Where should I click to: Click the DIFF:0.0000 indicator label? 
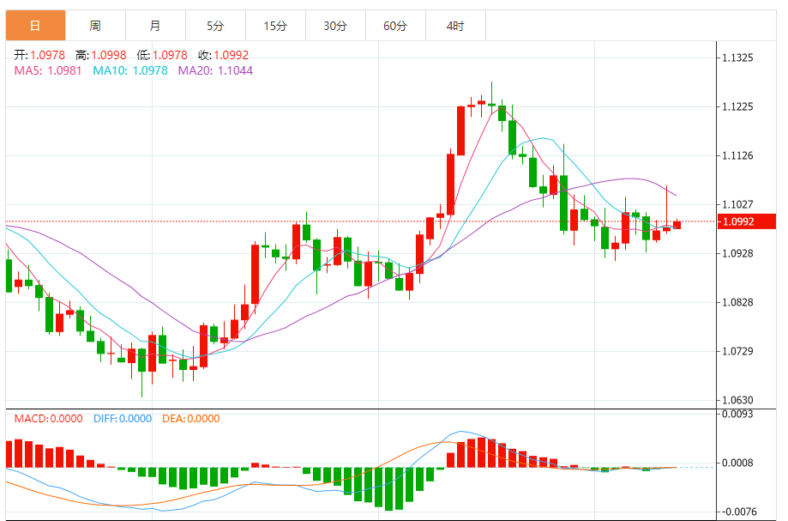pyautogui.click(x=123, y=418)
